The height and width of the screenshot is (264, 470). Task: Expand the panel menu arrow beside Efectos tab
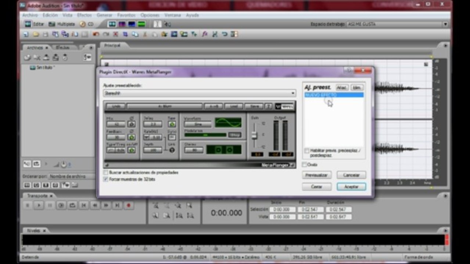point(91,48)
